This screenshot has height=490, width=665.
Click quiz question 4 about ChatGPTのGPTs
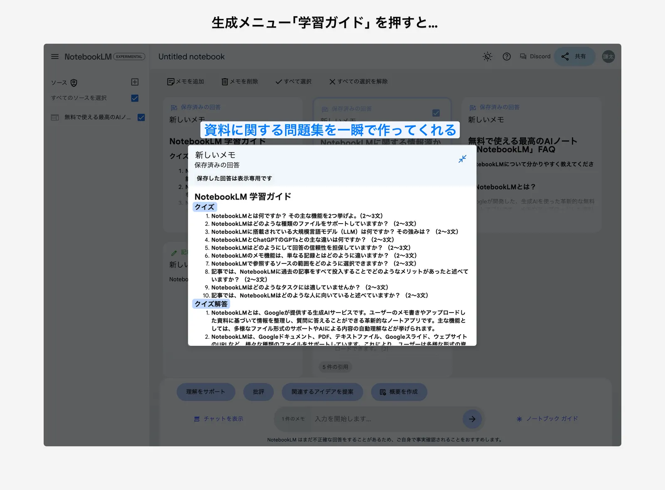click(x=303, y=240)
